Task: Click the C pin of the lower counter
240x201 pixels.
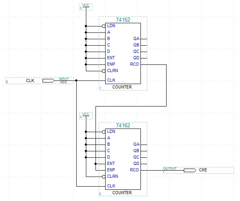Action: (108, 151)
